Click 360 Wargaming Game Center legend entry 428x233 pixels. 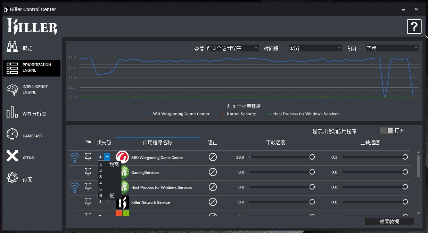point(179,114)
